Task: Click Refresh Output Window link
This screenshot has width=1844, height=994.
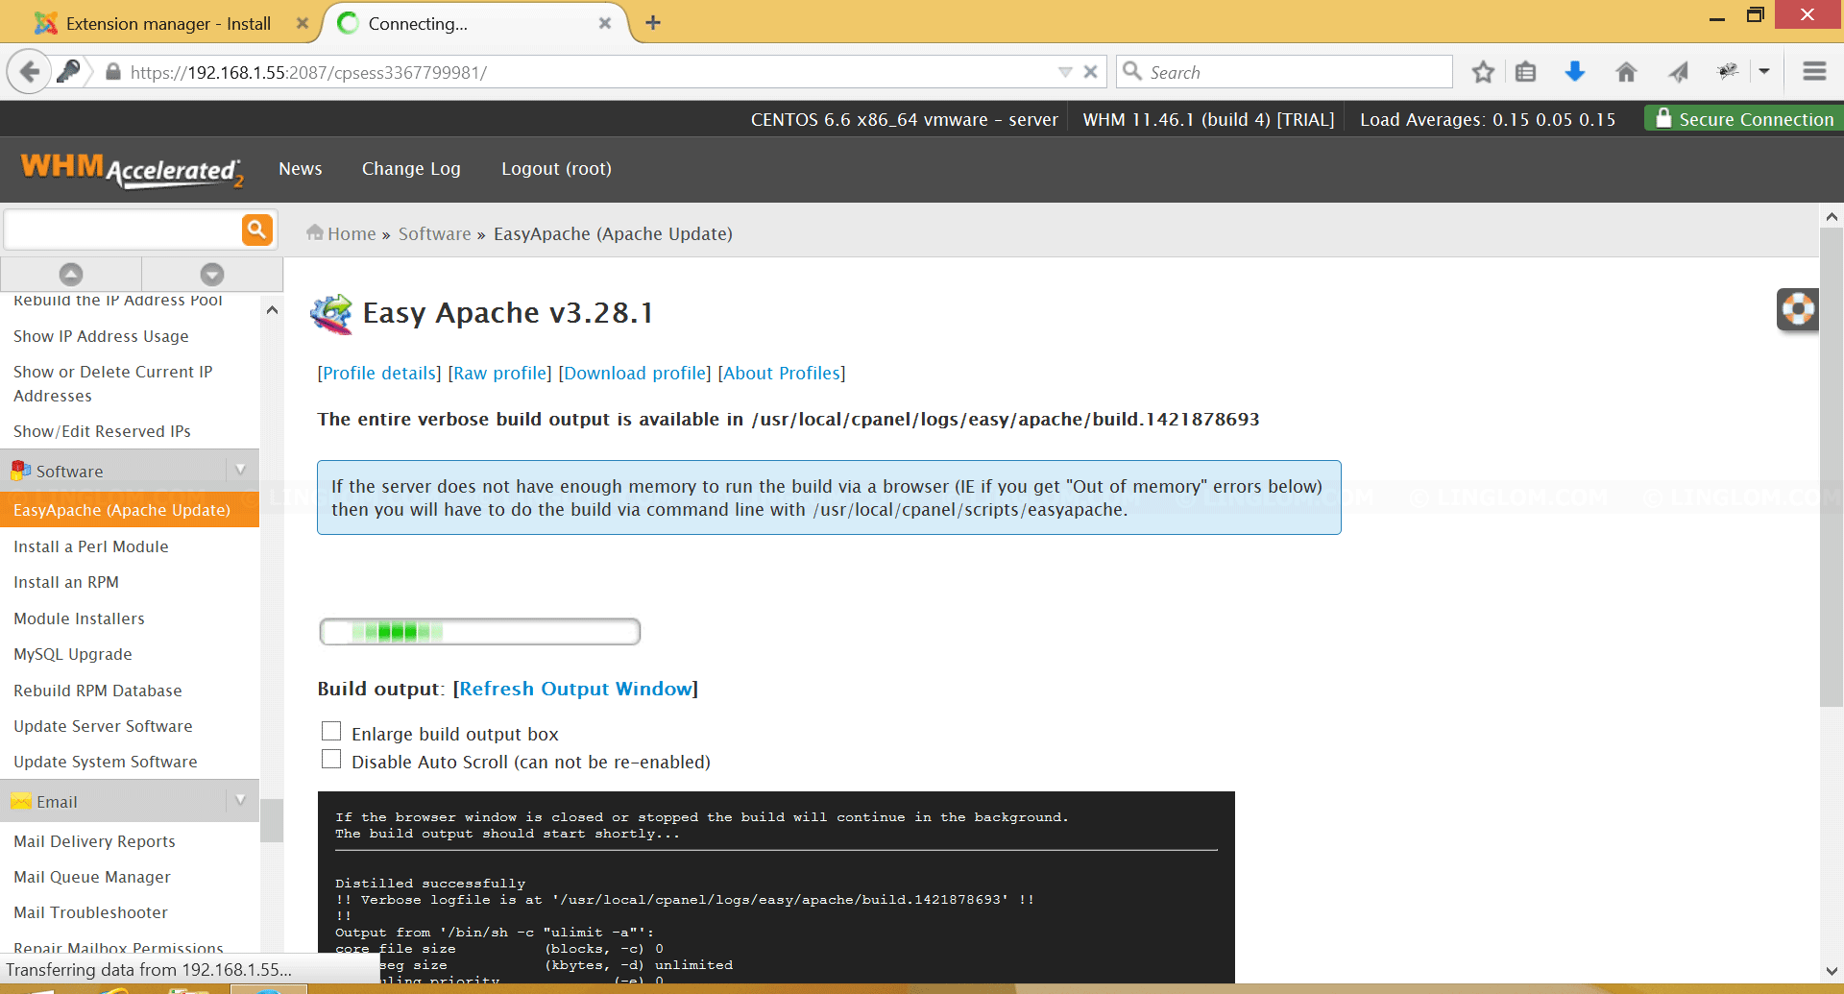Action: pos(575,689)
